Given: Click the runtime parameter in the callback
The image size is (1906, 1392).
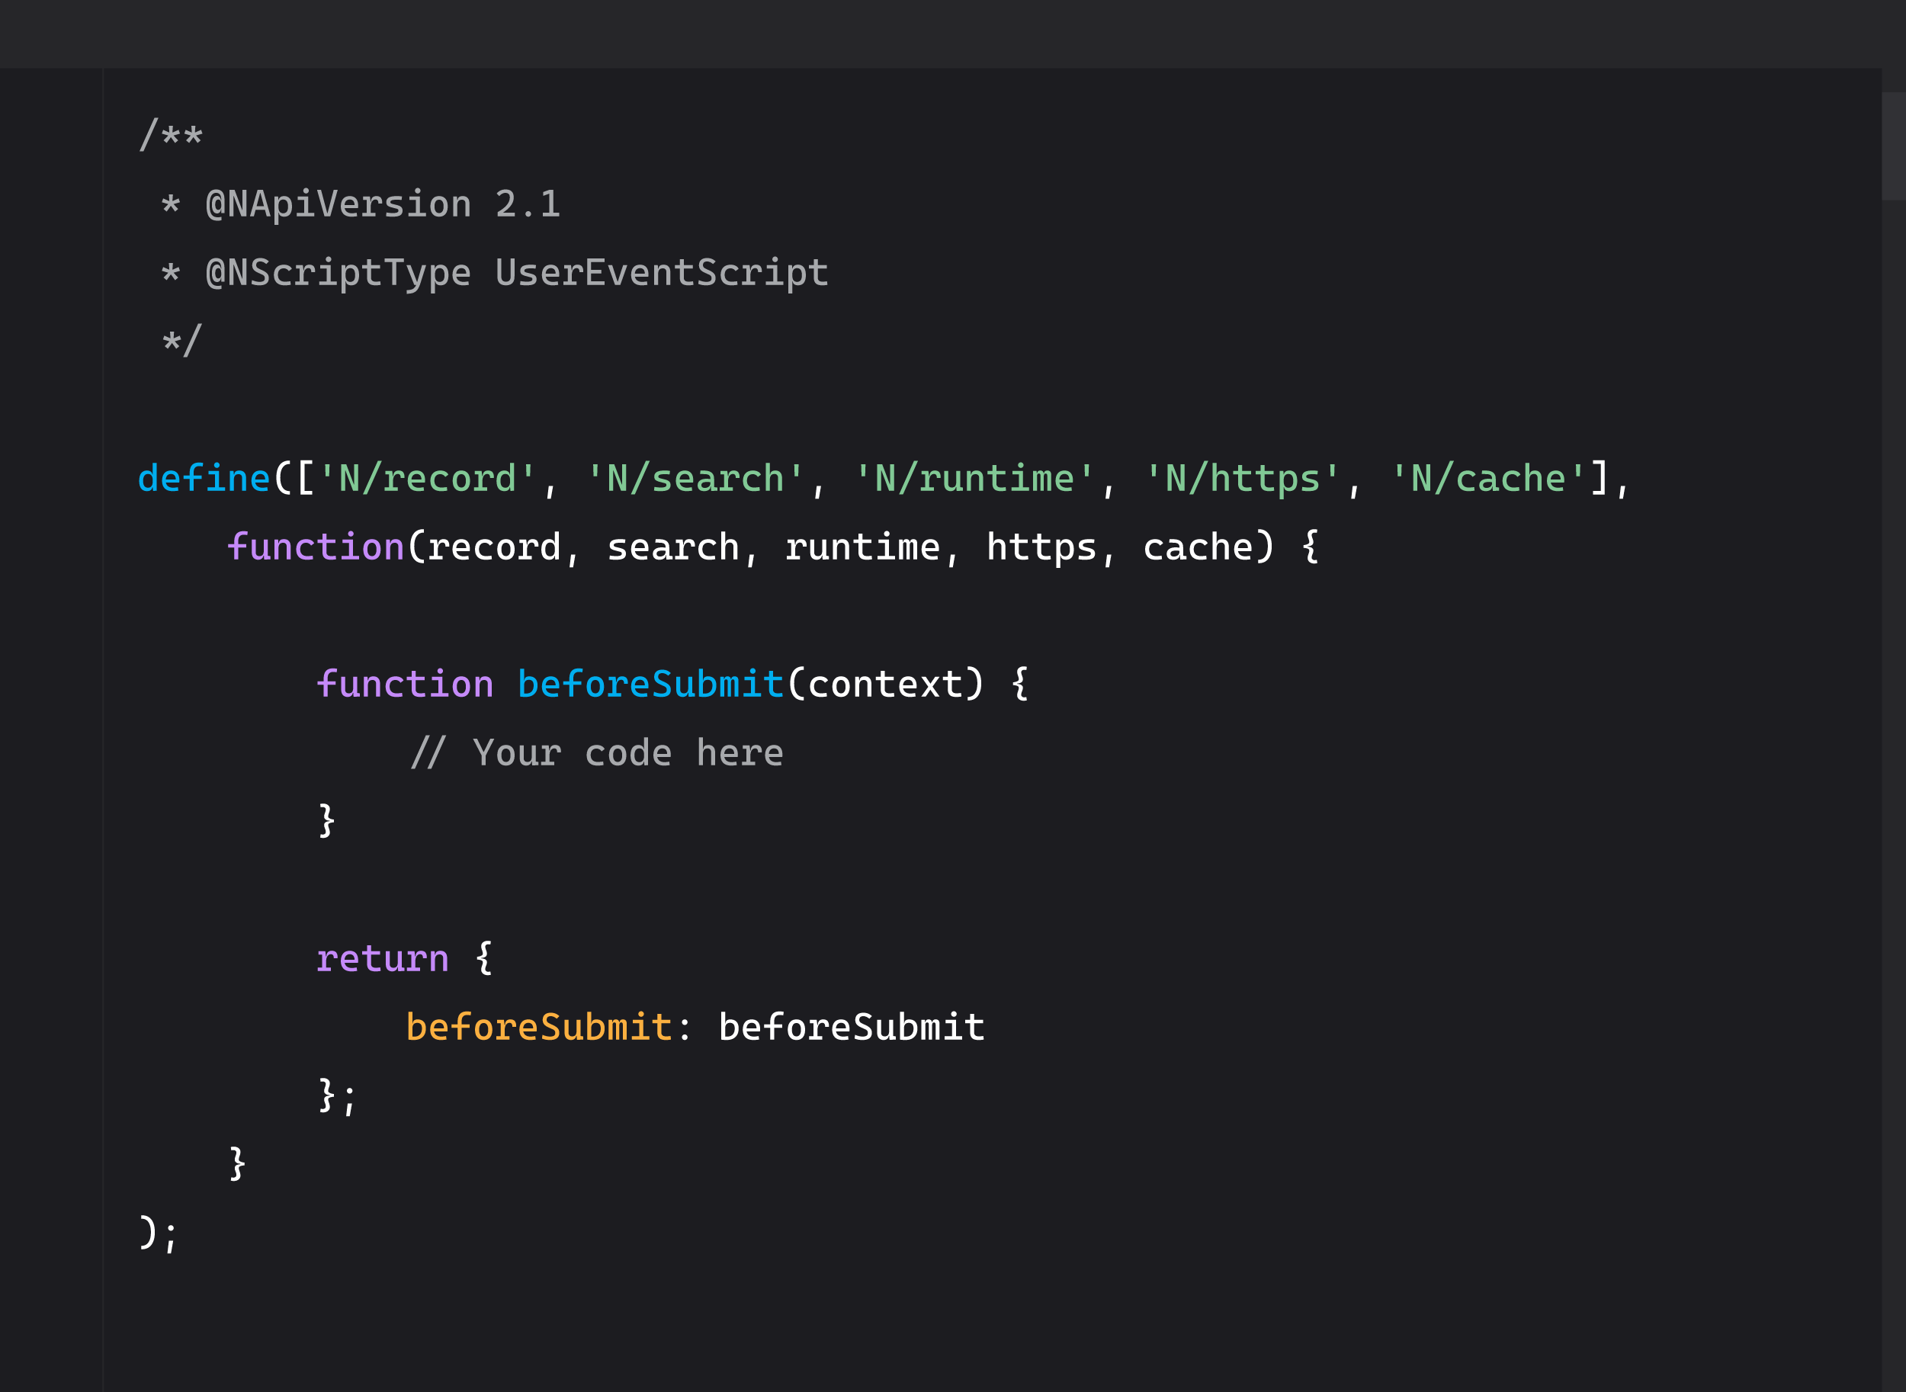Looking at the screenshot, I should [x=862, y=547].
